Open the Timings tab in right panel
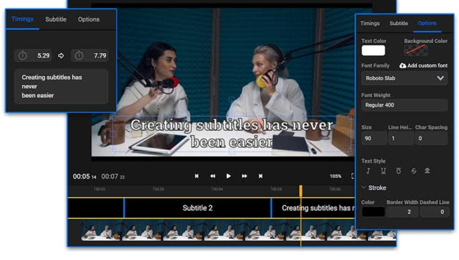The height and width of the screenshot is (260, 459). 370,23
